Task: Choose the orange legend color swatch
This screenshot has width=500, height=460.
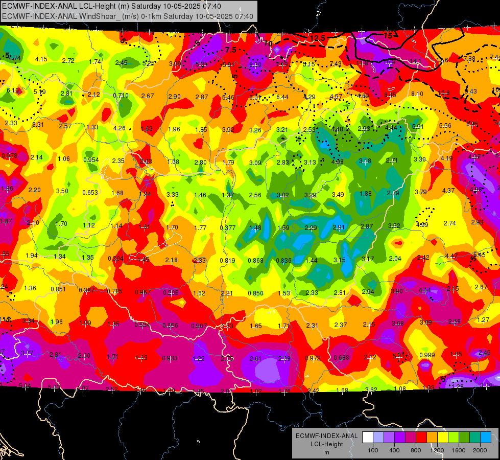Action: (x=432, y=438)
